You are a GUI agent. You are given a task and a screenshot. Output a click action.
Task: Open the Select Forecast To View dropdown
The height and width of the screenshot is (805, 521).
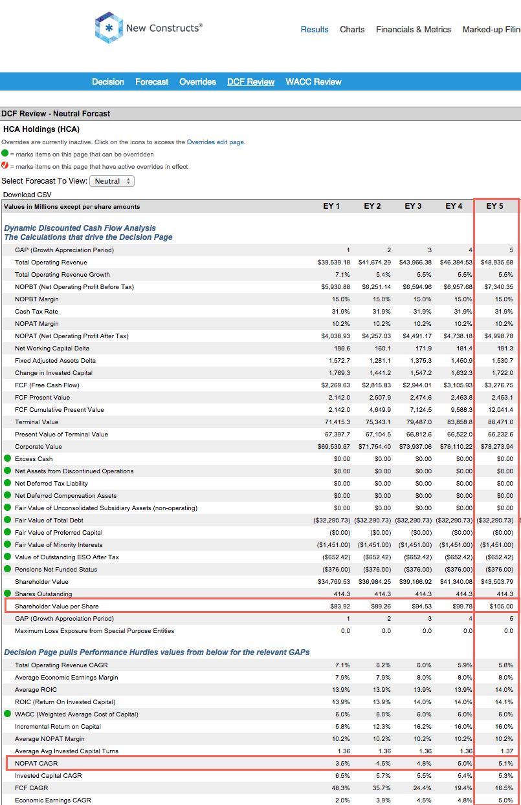coord(112,181)
